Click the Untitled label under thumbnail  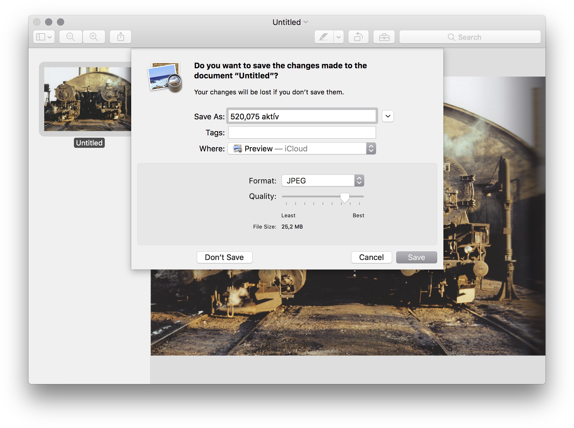pos(89,143)
